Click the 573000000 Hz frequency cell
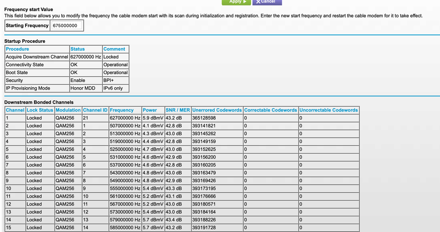 click(x=125, y=212)
